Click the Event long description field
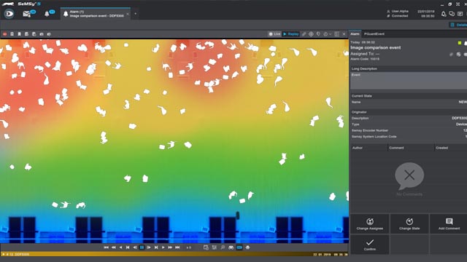The height and width of the screenshot is (262, 467). point(409,81)
